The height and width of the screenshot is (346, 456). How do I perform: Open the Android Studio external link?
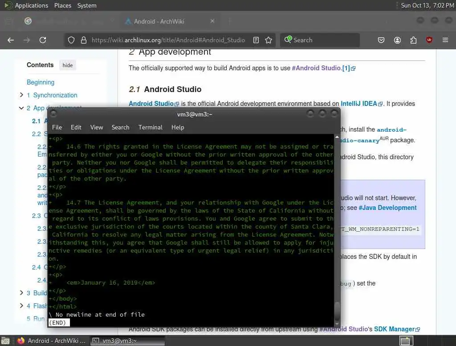coord(154,104)
